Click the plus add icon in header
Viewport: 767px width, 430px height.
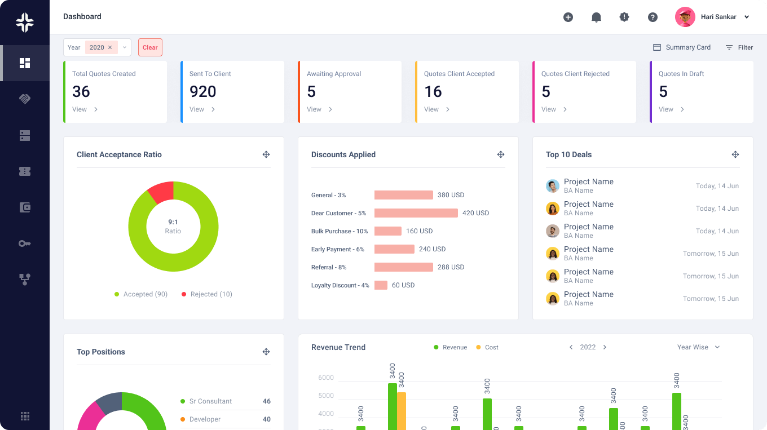click(568, 17)
